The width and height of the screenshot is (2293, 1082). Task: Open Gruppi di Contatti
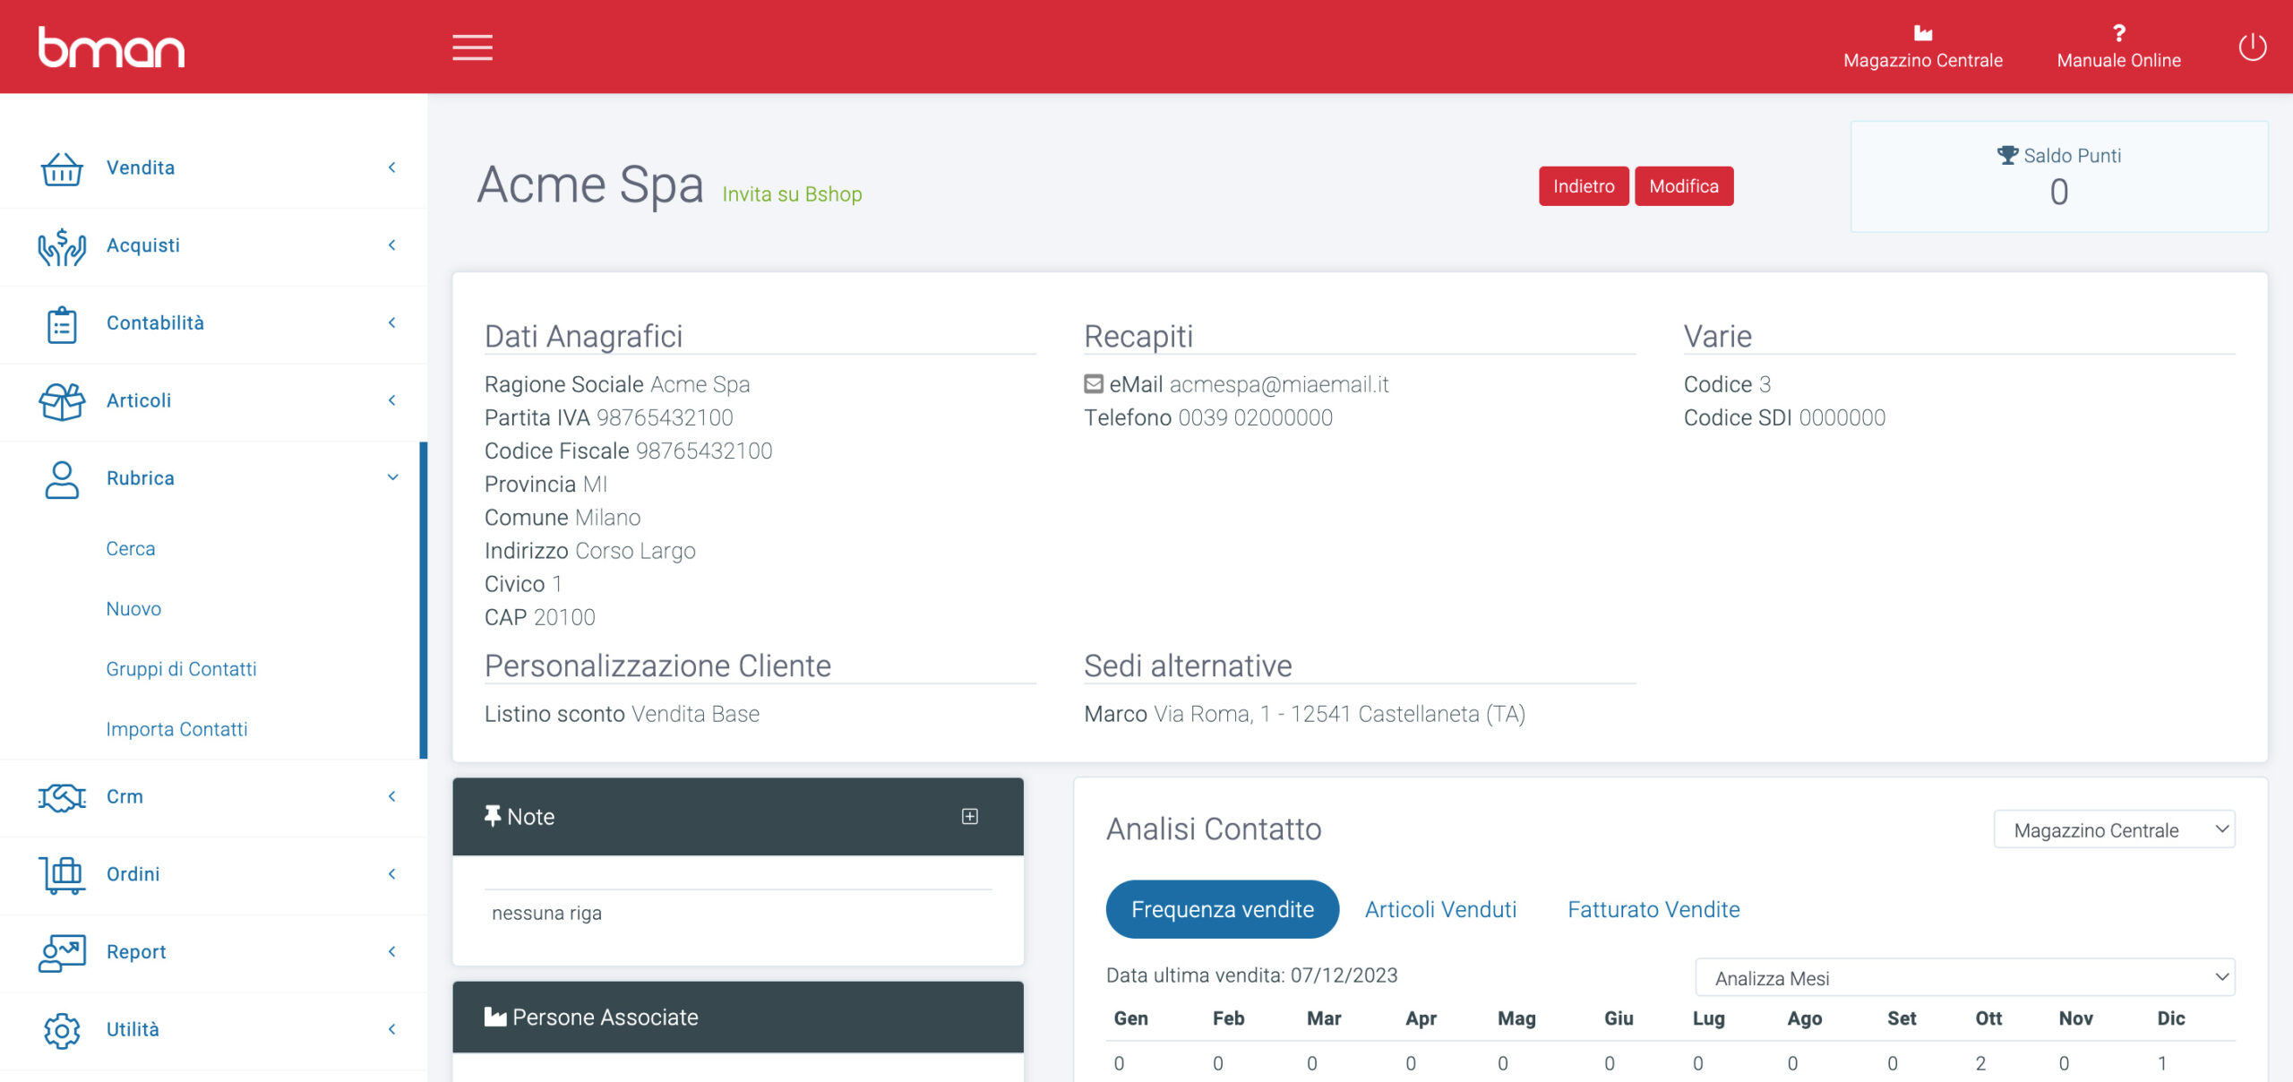click(x=181, y=669)
